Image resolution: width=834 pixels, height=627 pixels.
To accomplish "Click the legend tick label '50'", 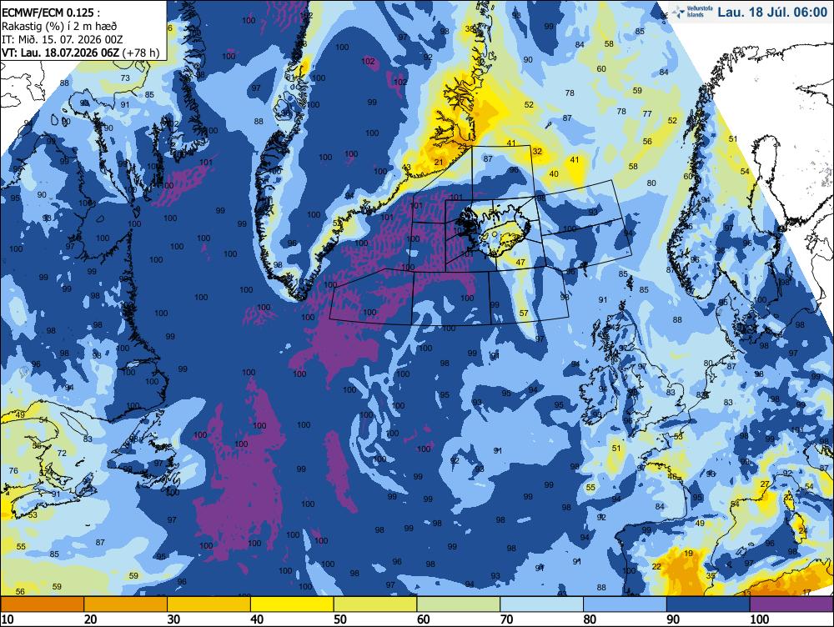I will pos(340,619).
